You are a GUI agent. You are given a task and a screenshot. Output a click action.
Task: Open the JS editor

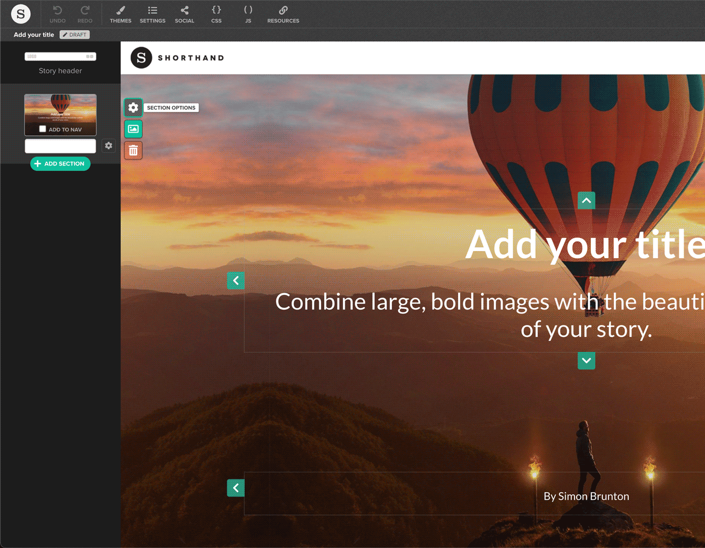(248, 14)
